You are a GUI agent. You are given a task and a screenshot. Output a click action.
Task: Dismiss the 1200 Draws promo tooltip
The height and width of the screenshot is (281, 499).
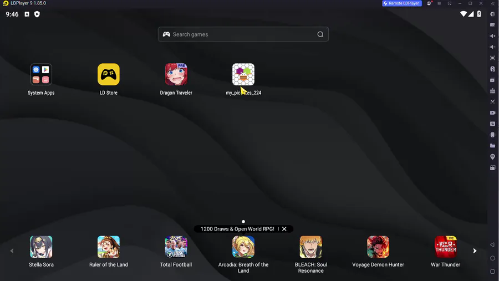tap(284, 229)
